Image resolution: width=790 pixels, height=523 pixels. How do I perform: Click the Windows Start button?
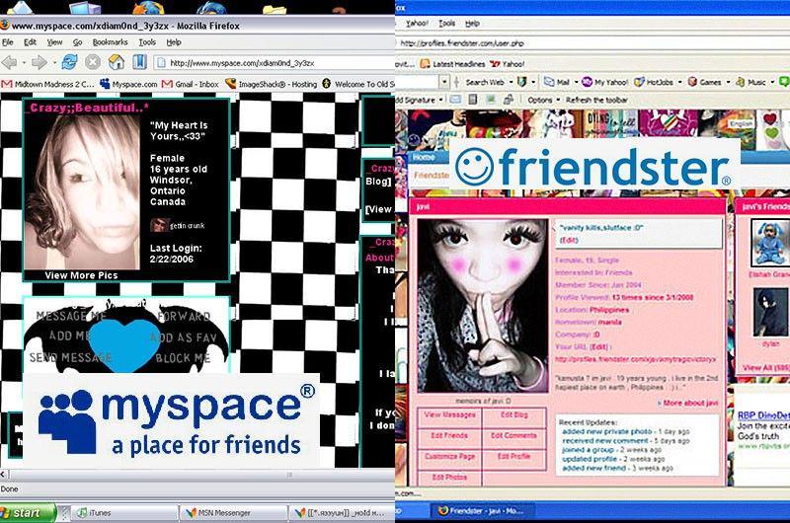tap(28, 513)
